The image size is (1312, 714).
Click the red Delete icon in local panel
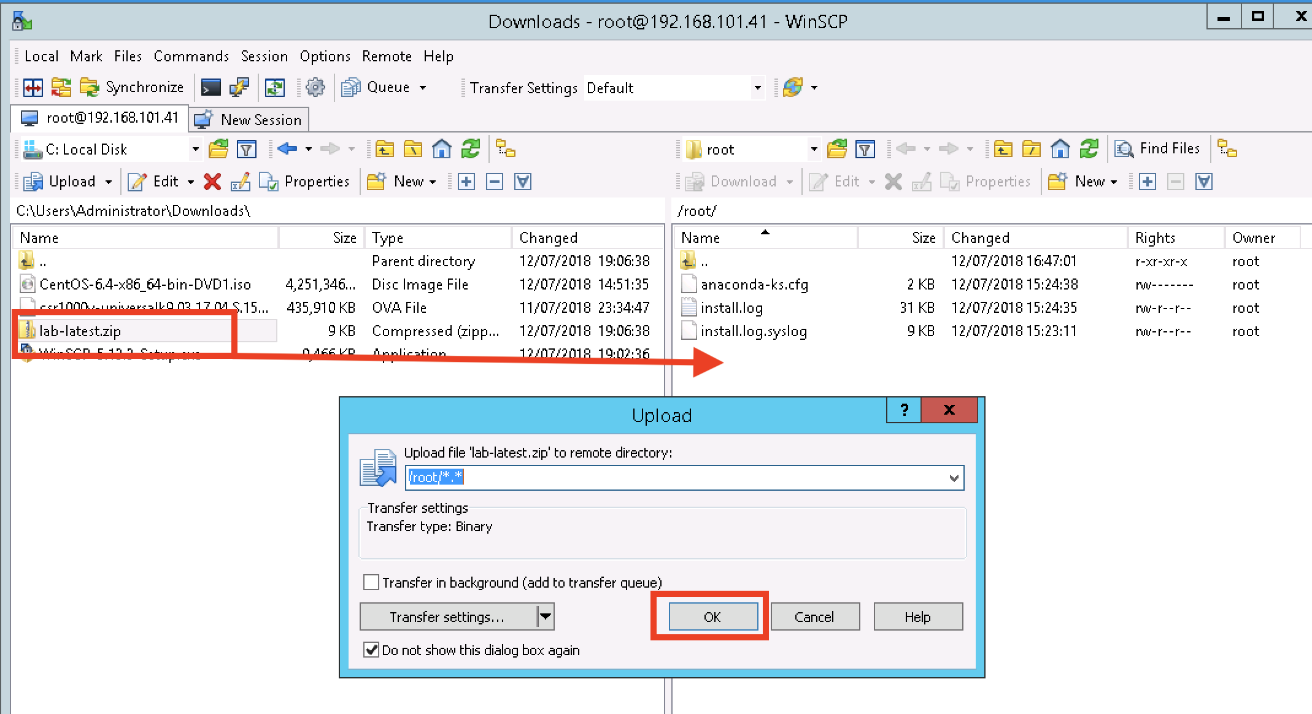click(212, 182)
